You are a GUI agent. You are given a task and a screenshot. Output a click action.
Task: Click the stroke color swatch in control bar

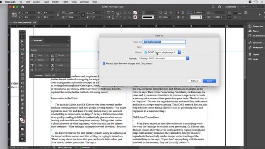coord(135,17)
